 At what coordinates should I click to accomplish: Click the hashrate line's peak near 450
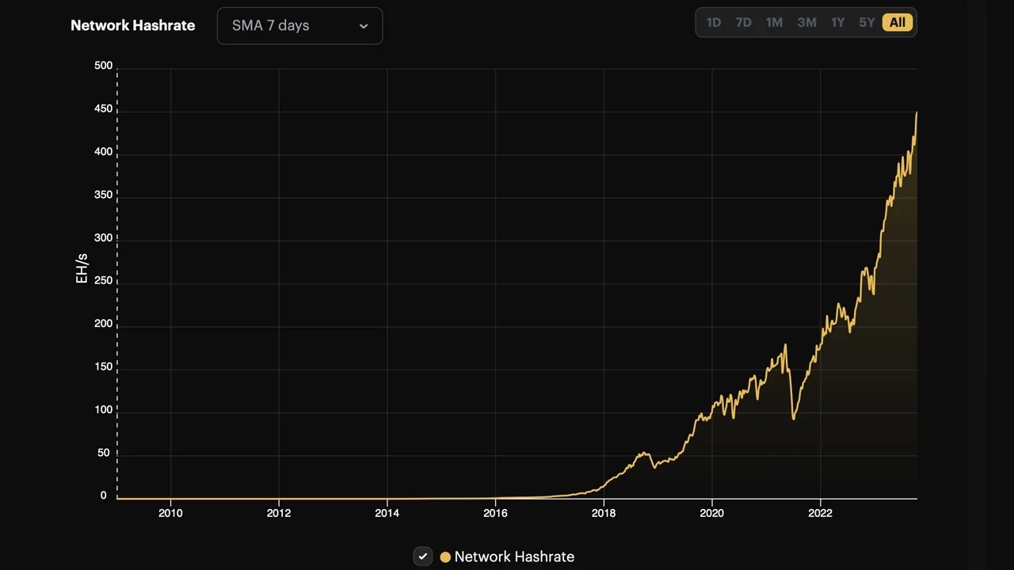coord(916,113)
